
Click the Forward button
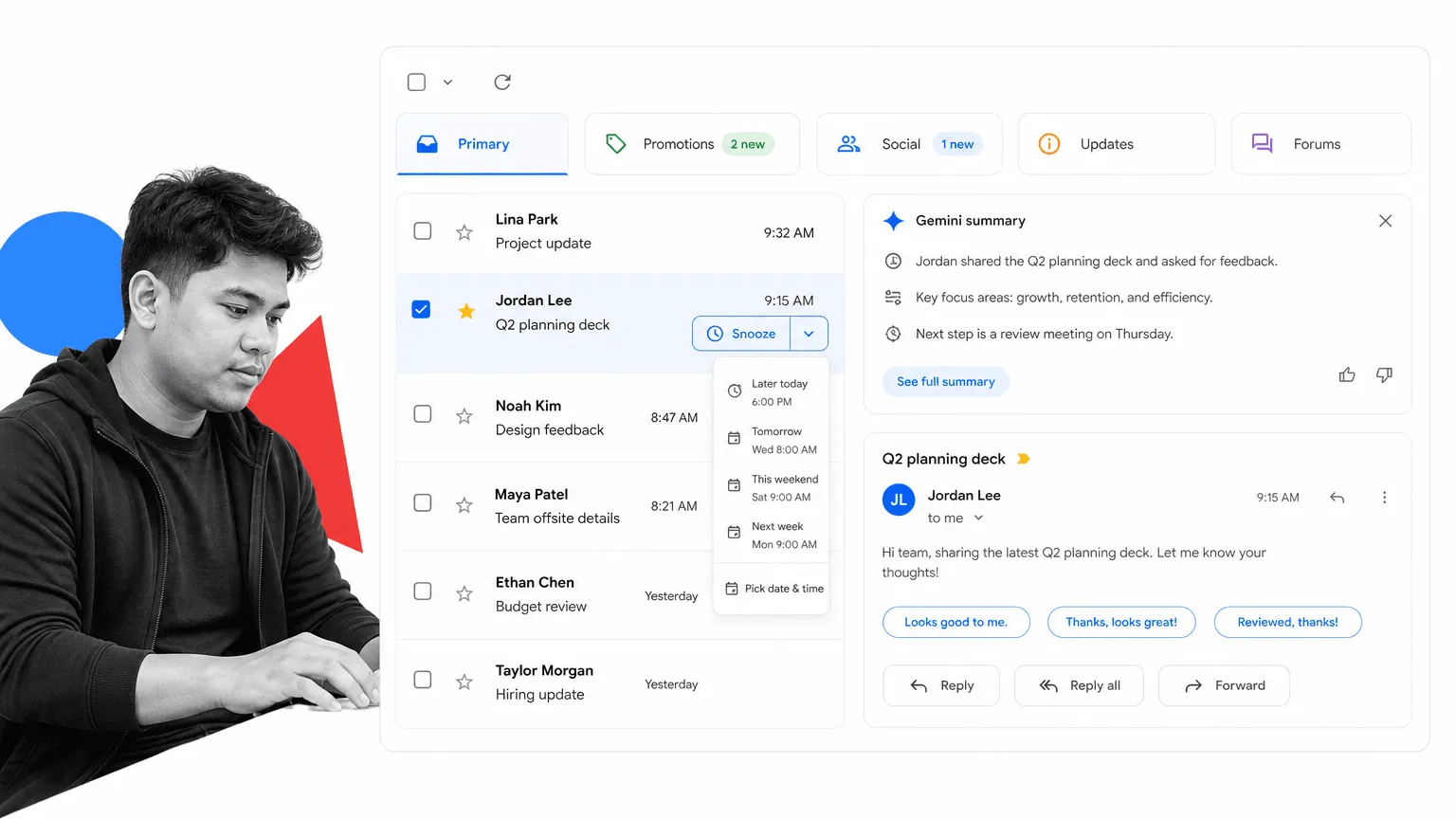[x=1224, y=685]
